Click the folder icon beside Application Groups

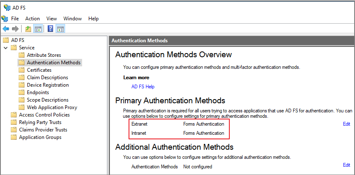[x=14, y=137]
